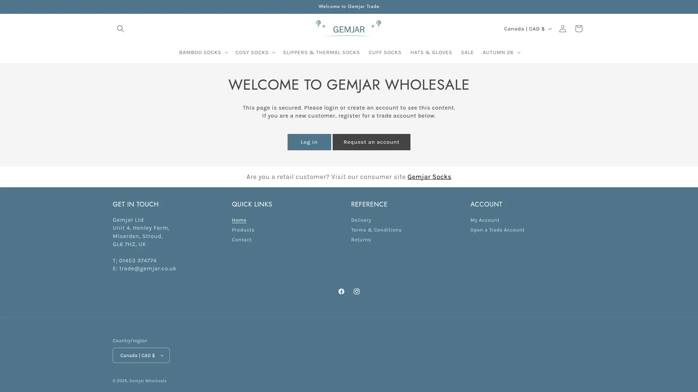Open the shopping cart icon
The height and width of the screenshot is (392, 698).
579,29
